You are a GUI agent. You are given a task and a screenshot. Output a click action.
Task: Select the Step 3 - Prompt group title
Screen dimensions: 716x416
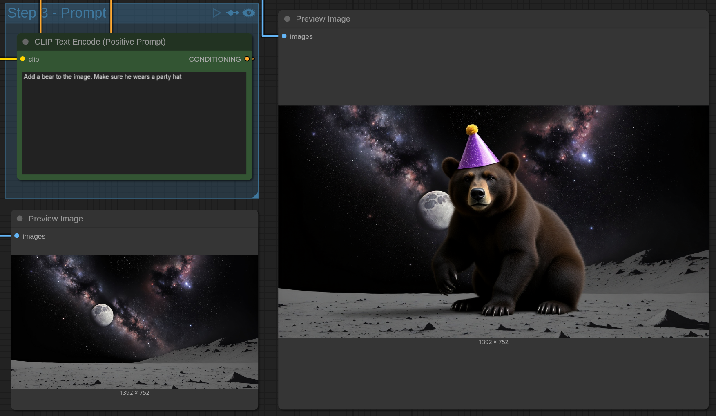[x=57, y=13]
